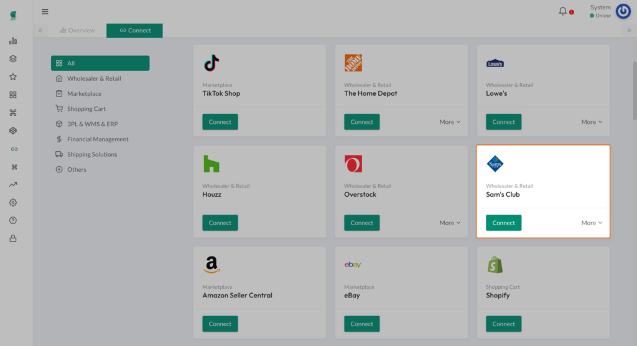This screenshot has height=346, width=637.
Task: Connect TikTok Shop
Action: pyautogui.click(x=220, y=122)
